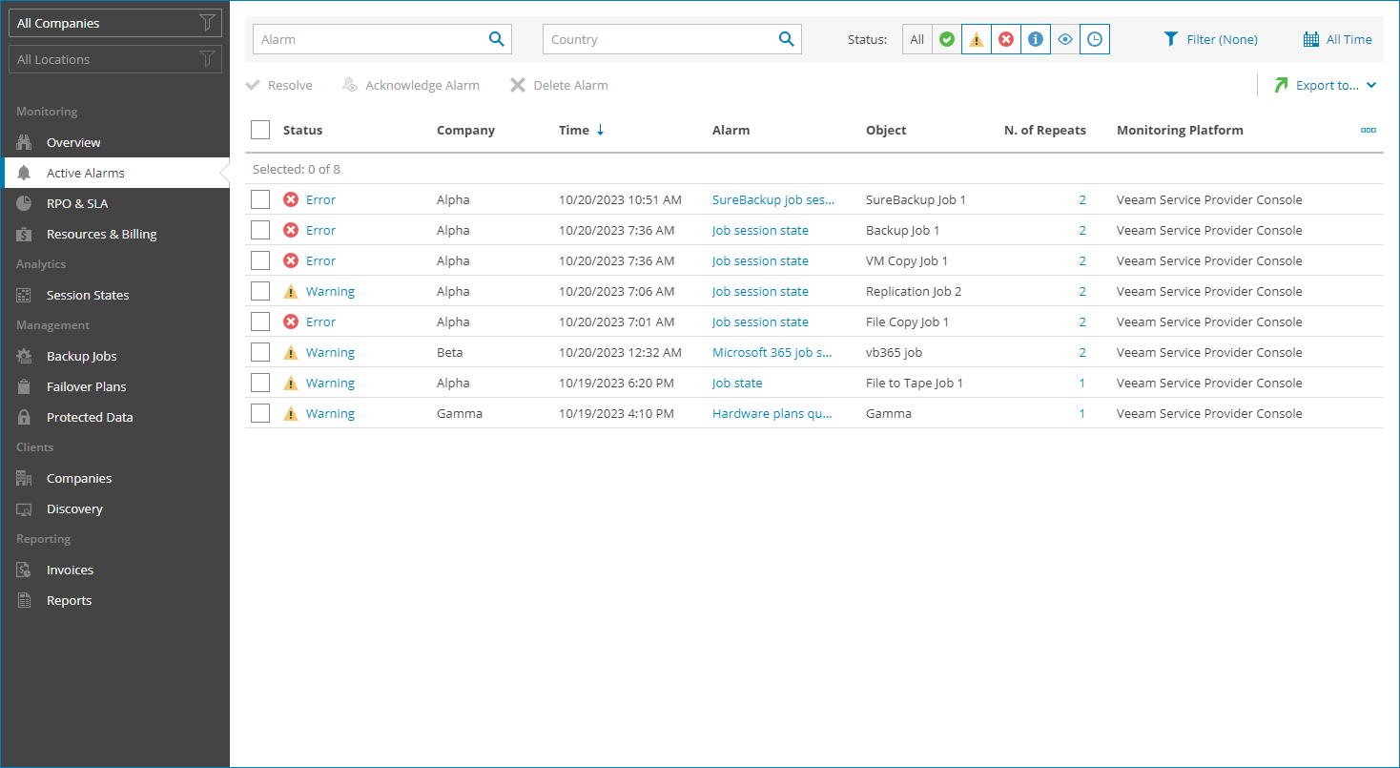Check the VM Copy Job 1 row checkbox
1400x768 pixels.
point(260,260)
